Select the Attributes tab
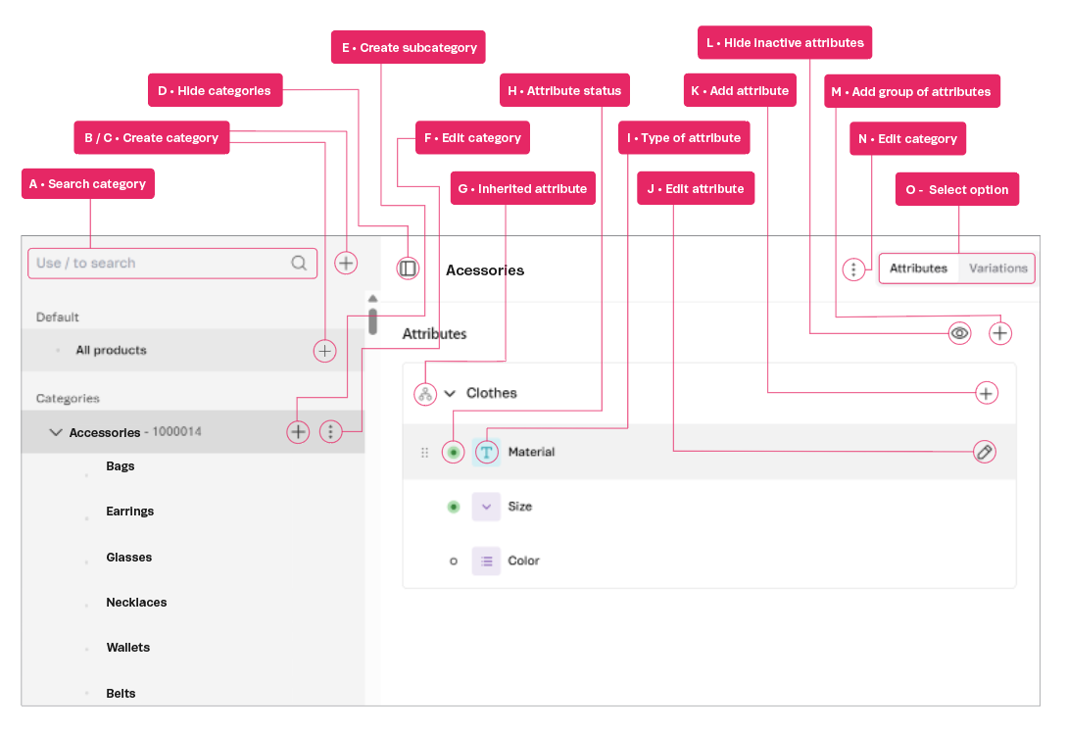1067x732 pixels. coord(918,268)
